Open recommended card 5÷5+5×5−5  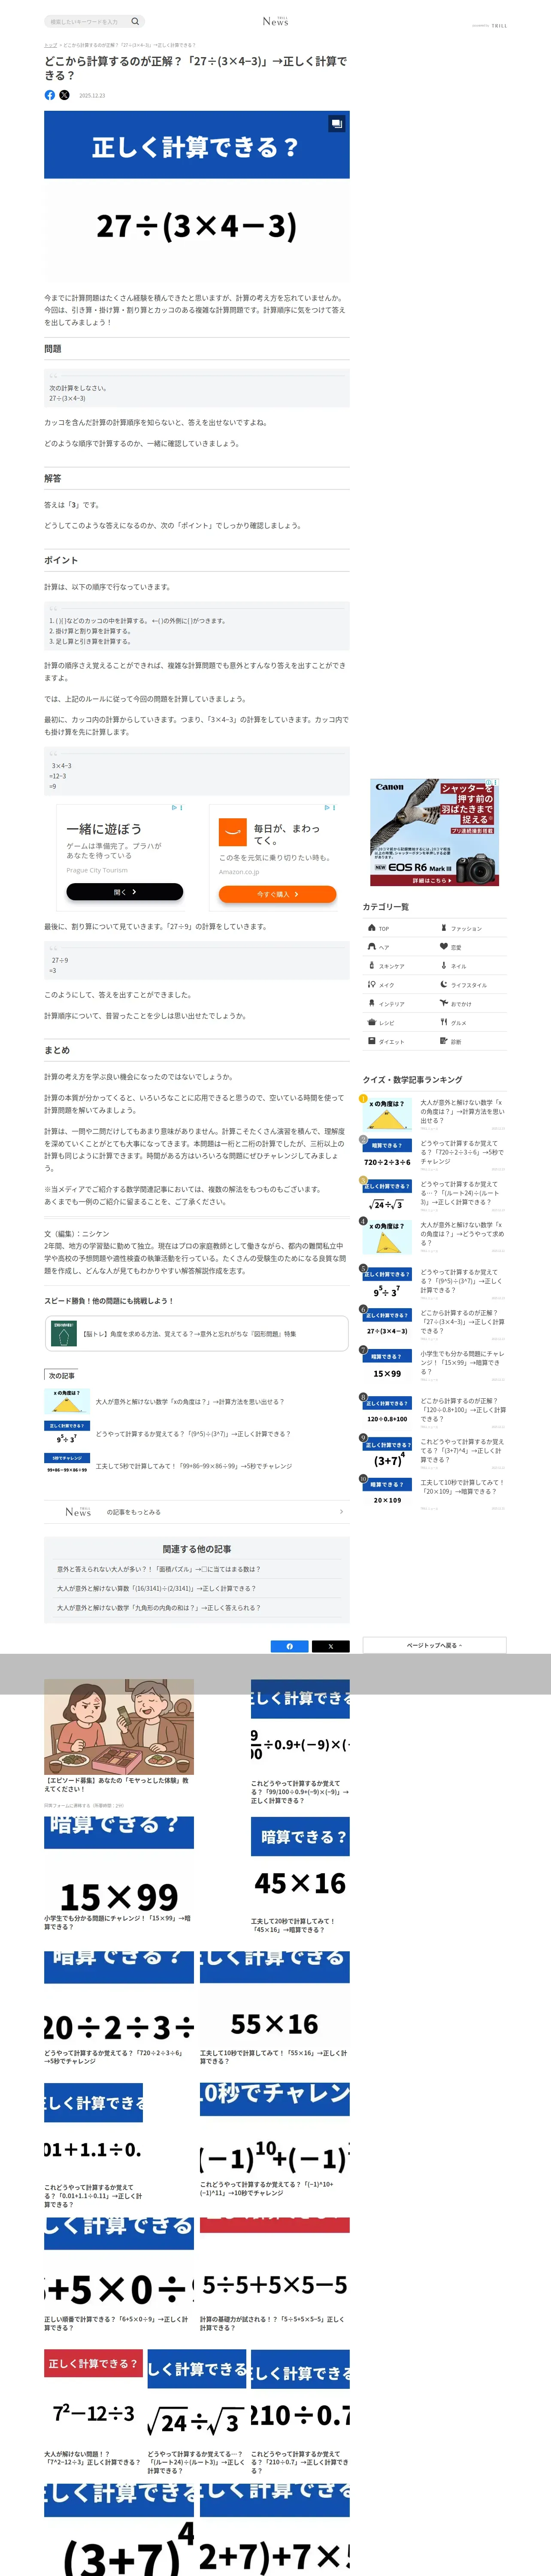pos(275,2275)
